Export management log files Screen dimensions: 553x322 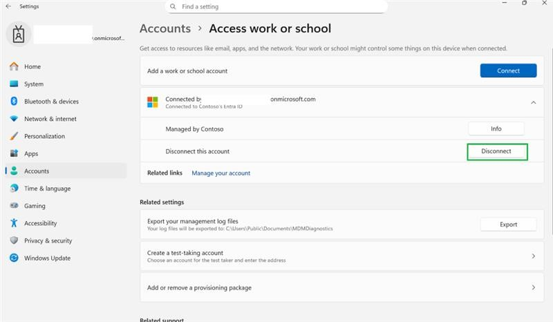coord(508,225)
